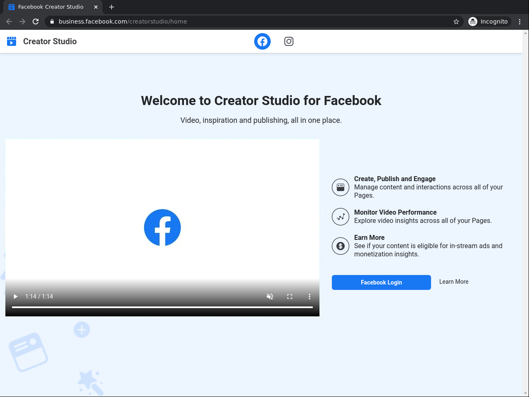Click the video progress bar

162,307
